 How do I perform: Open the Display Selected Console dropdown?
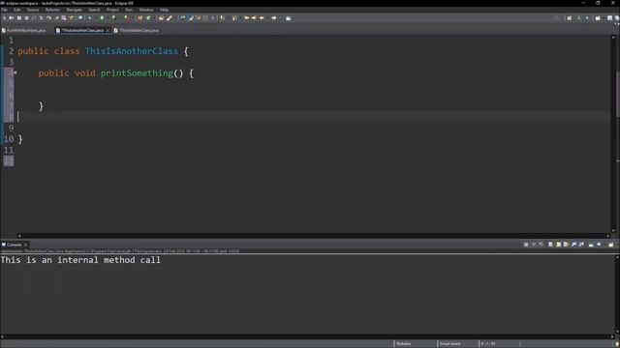[604, 245]
